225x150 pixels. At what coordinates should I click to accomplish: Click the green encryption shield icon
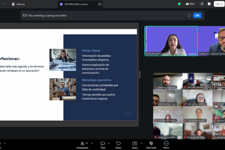[179, 4]
